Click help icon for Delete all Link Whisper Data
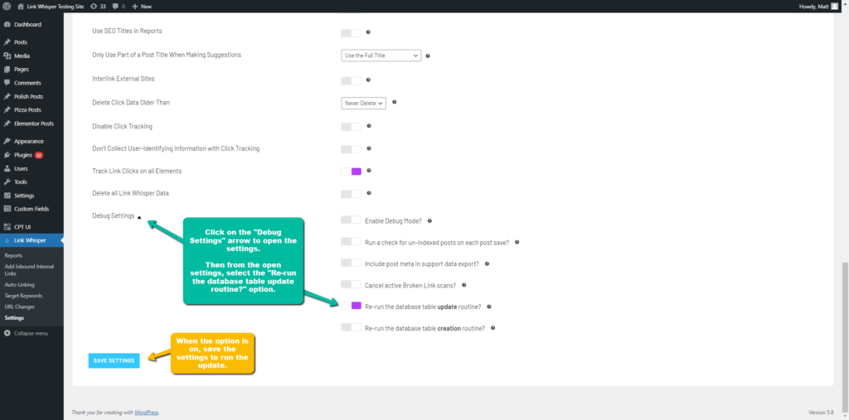Viewport: 849px width, 420px height. point(369,193)
